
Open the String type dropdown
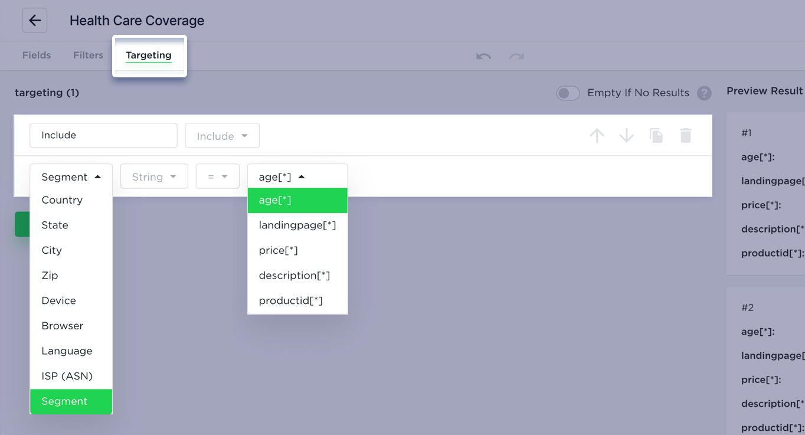tap(154, 176)
